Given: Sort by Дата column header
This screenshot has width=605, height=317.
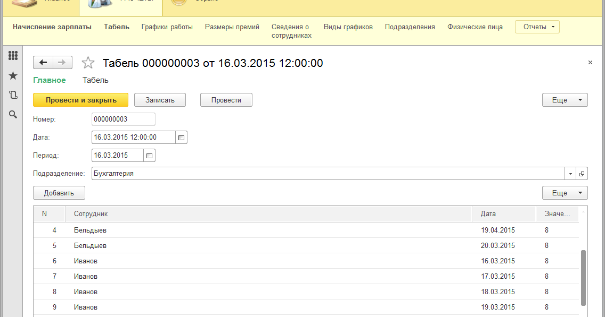Looking at the screenshot, I should click(x=504, y=214).
